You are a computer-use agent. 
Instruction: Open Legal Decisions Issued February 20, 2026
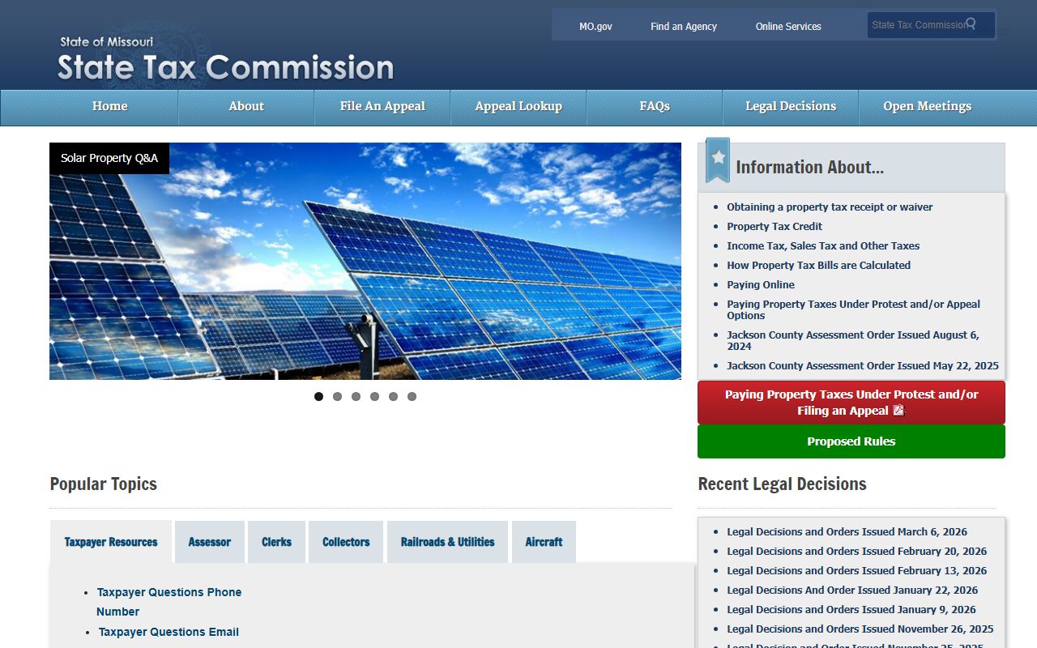pyautogui.click(x=856, y=552)
